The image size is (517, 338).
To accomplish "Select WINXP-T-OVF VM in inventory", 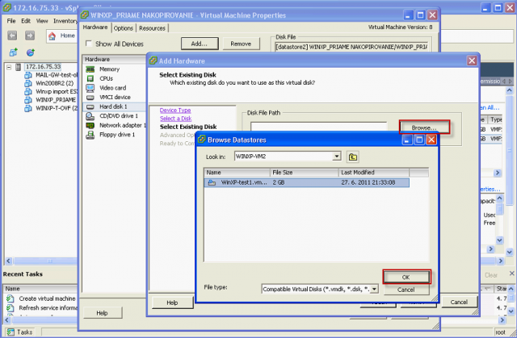I will pyautogui.click(x=56, y=108).
